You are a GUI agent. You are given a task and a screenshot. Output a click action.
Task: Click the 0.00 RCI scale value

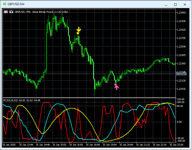179,122
